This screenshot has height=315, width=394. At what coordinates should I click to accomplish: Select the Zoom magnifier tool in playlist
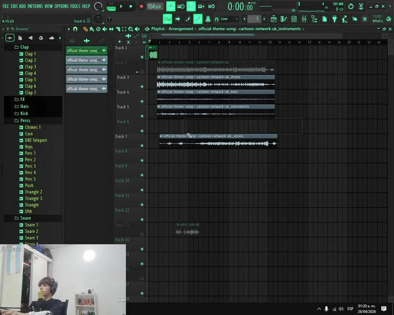coord(130,29)
